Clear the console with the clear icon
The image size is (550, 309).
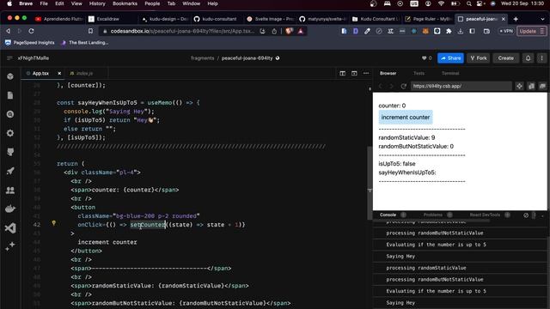click(526, 215)
